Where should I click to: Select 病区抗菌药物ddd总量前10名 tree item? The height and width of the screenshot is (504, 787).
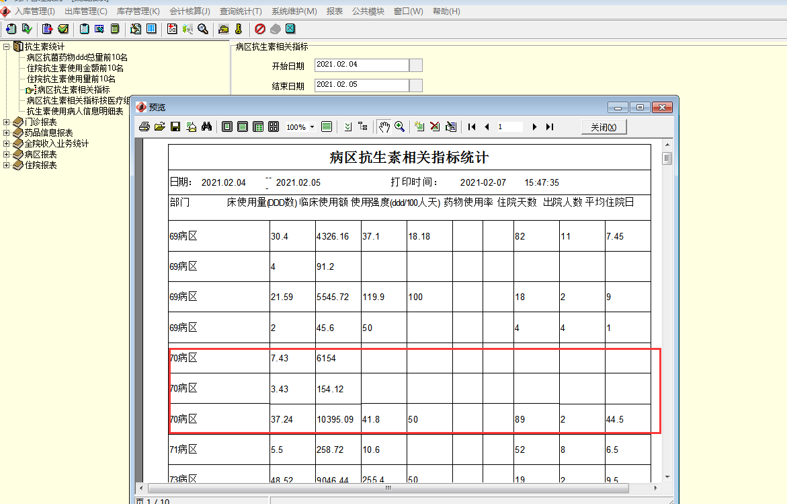click(77, 57)
